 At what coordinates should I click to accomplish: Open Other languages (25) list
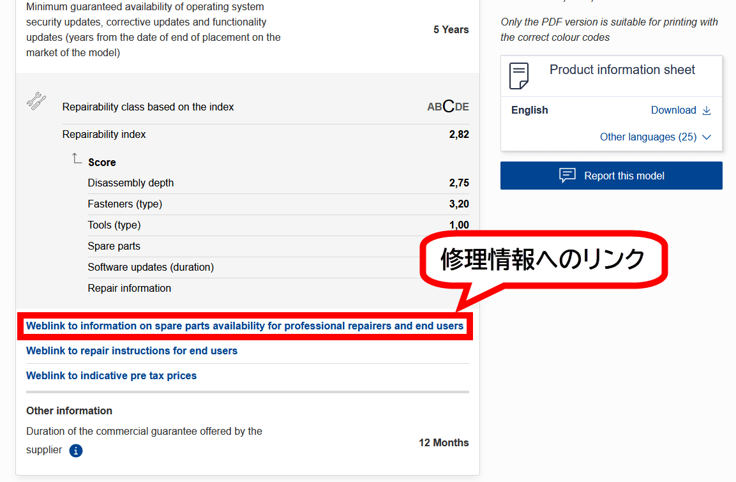pos(648,137)
